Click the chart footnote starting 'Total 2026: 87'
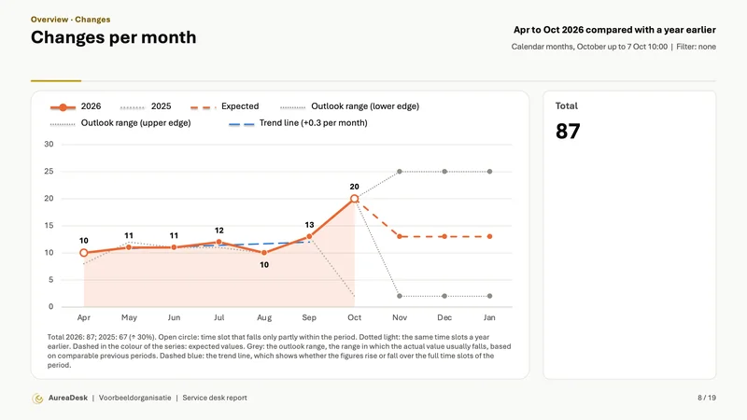 [x=279, y=351]
